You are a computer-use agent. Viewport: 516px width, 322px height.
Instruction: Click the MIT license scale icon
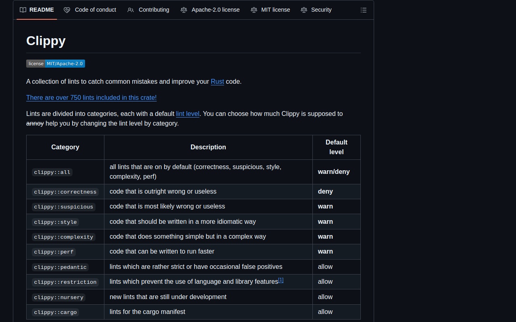[x=254, y=10]
